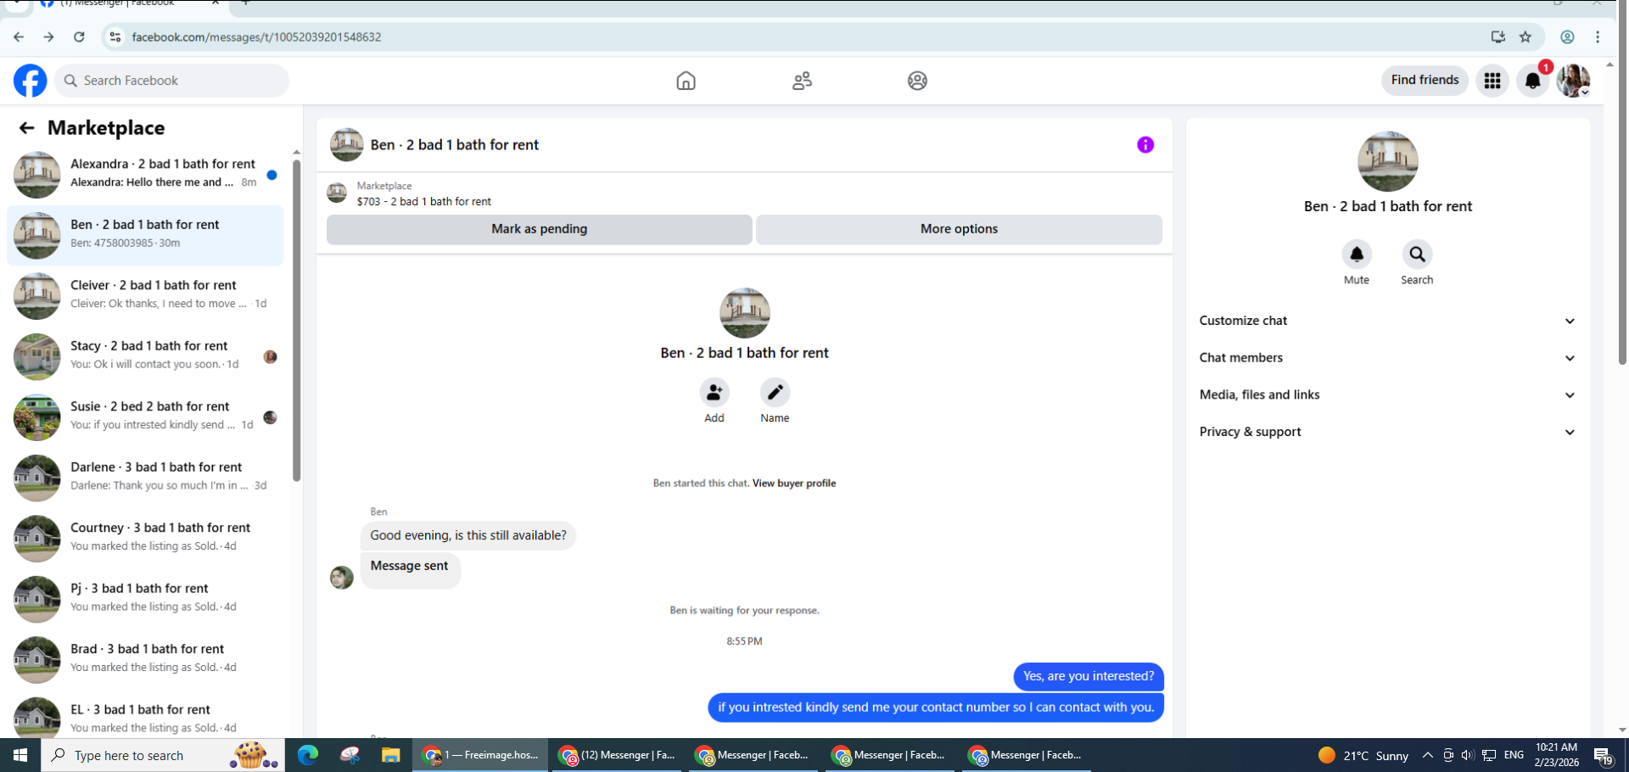
Task: Bookmark this page with the star icon
Action: tap(1525, 37)
